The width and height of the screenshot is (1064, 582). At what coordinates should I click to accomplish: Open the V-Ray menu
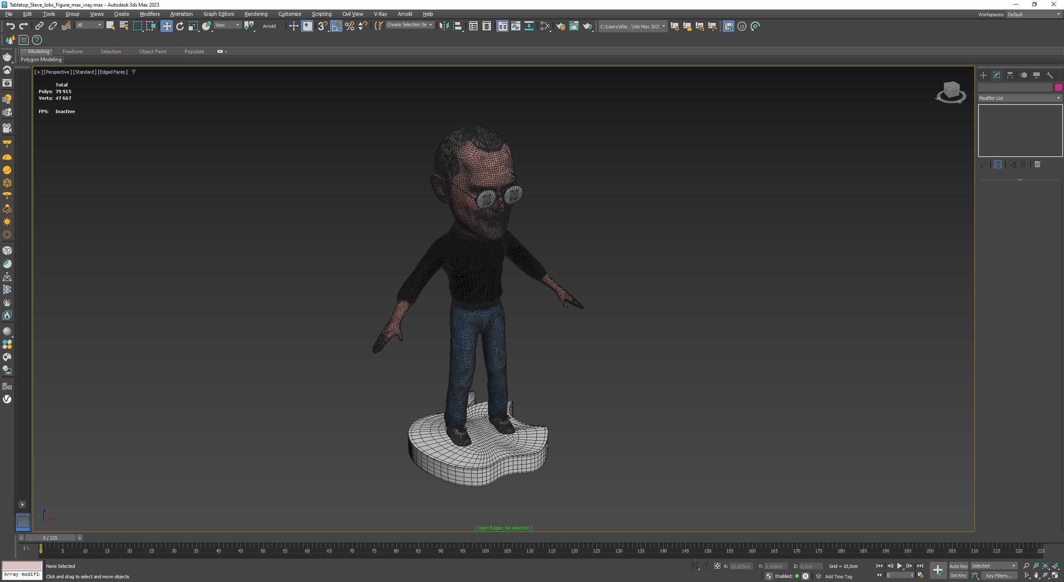tap(380, 14)
